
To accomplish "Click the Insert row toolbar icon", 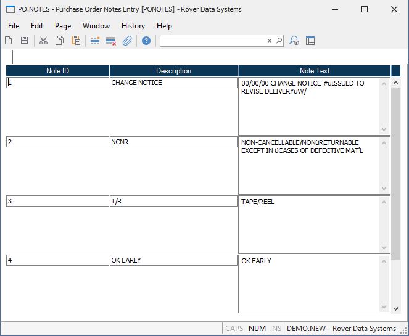I will click(95, 41).
